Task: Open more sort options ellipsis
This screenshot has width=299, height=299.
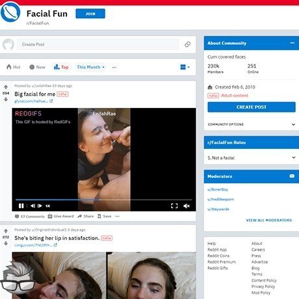Action: coord(114,68)
